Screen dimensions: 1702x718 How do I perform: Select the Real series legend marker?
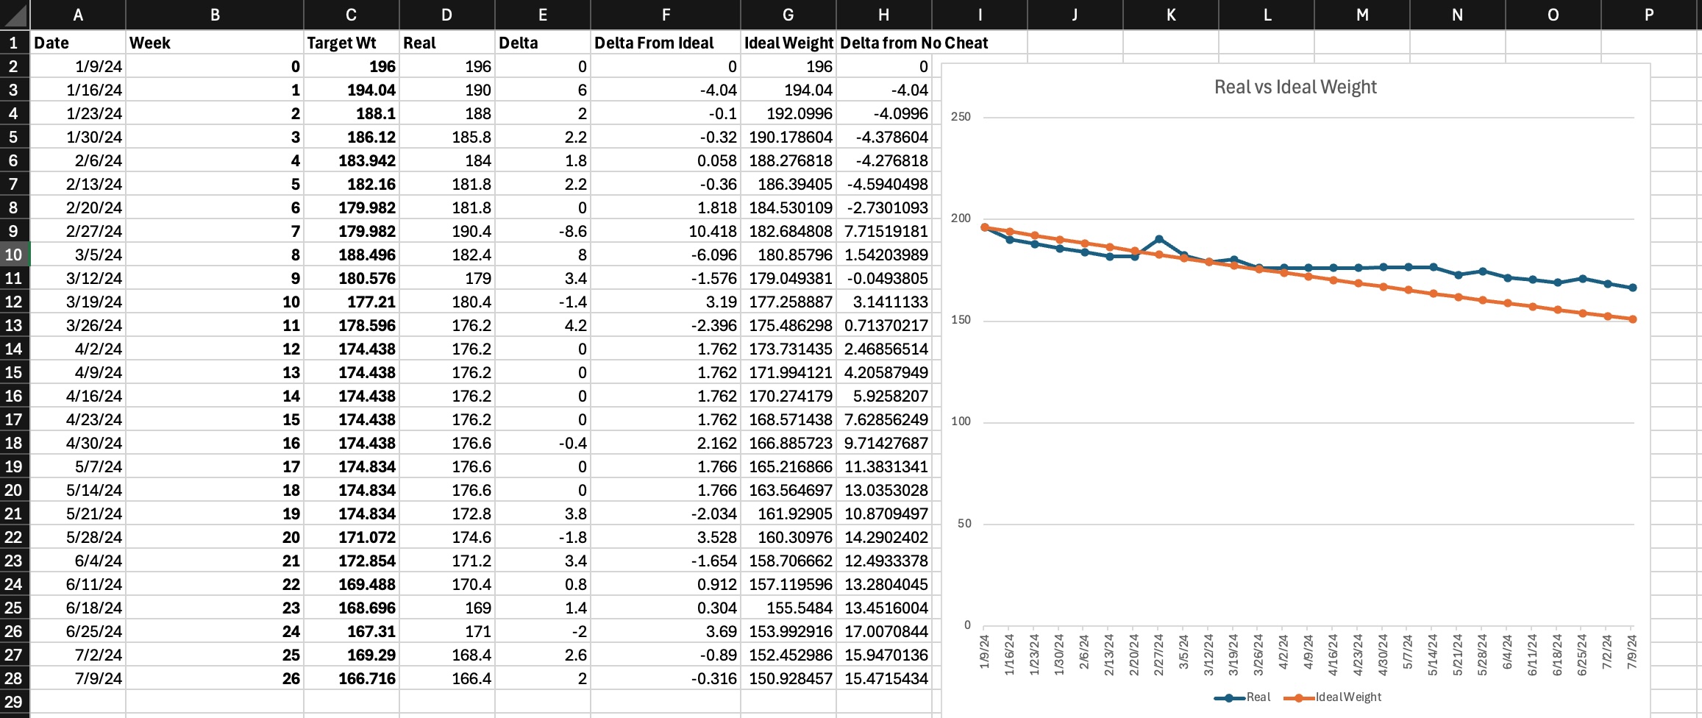click(x=1228, y=697)
